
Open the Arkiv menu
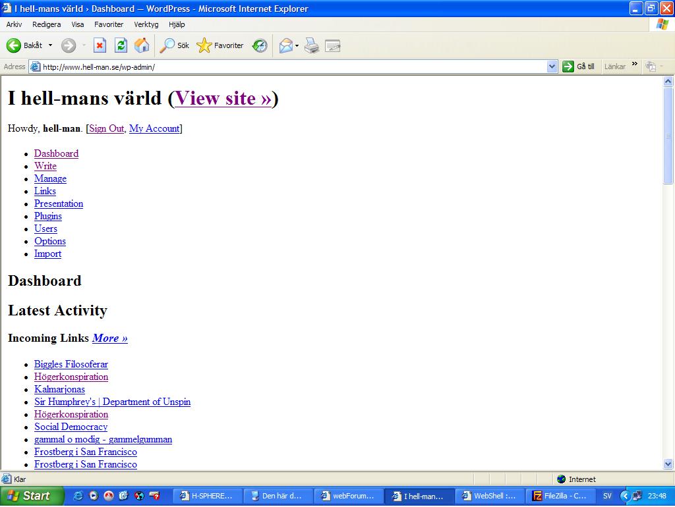click(x=14, y=24)
